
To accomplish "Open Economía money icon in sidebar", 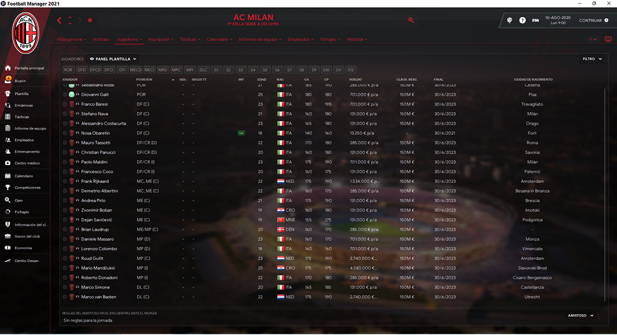I will pyautogui.click(x=8, y=248).
